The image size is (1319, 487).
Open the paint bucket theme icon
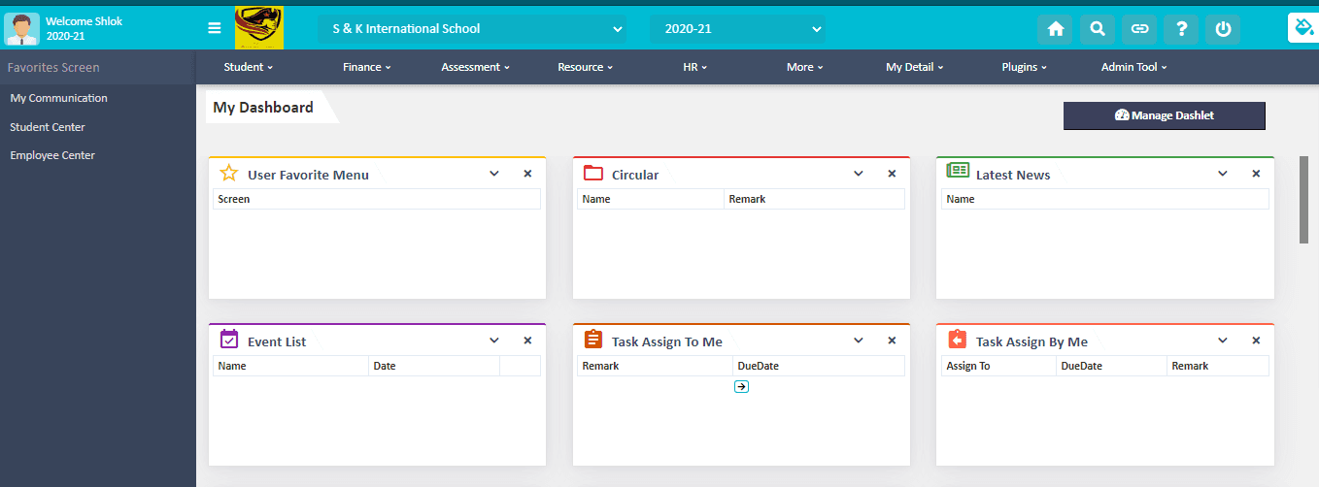pyautogui.click(x=1302, y=28)
